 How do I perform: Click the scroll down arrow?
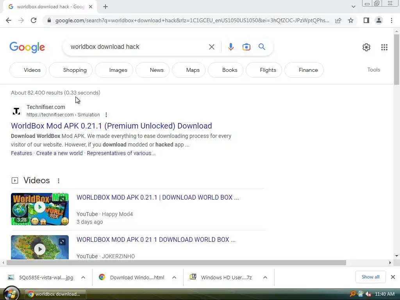(396, 256)
